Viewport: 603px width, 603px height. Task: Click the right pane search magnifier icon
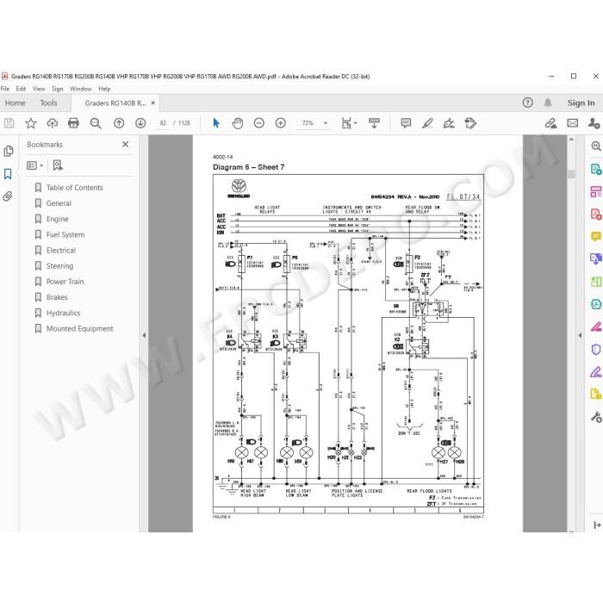click(596, 146)
